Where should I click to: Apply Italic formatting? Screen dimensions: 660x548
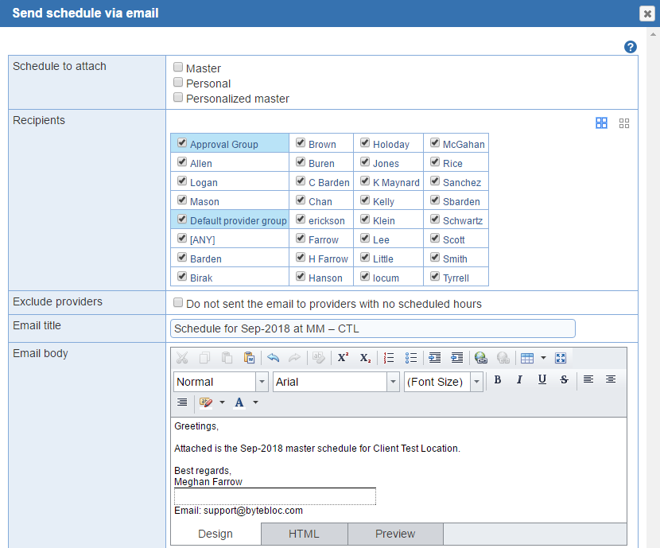[x=519, y=379]
